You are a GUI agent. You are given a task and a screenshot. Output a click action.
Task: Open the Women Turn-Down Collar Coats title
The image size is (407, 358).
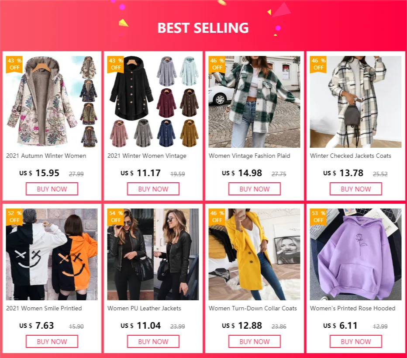[253, 308]
